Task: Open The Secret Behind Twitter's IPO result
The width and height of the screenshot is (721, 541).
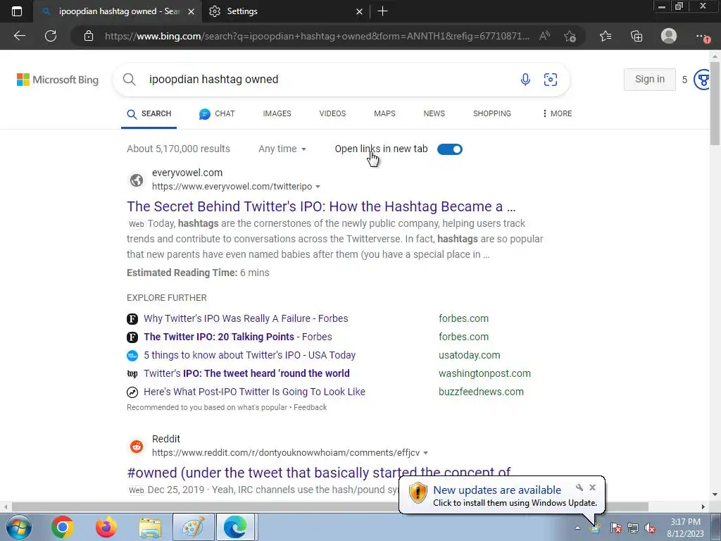Action: click(321, 206)
